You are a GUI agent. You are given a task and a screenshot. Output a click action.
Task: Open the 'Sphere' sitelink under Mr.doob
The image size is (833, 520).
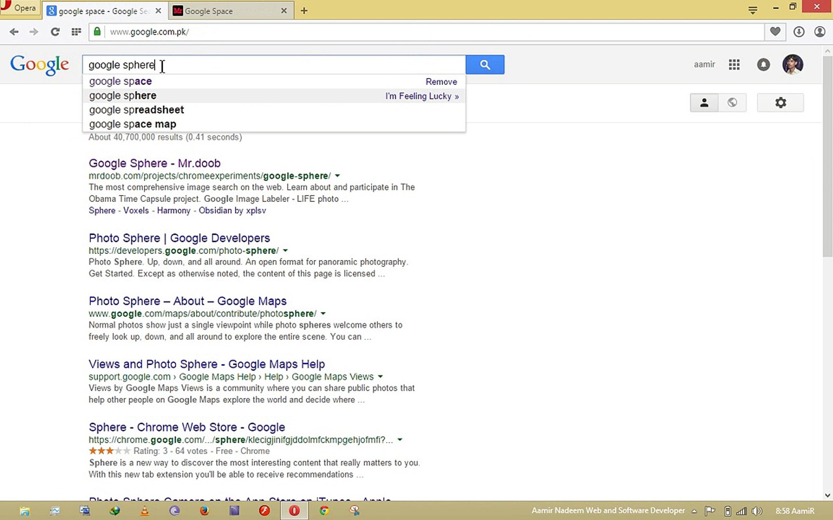point(102,210)
